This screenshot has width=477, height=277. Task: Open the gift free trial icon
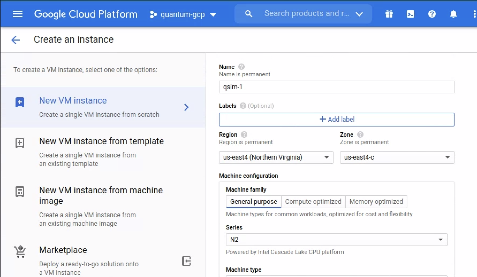point(389,14)
